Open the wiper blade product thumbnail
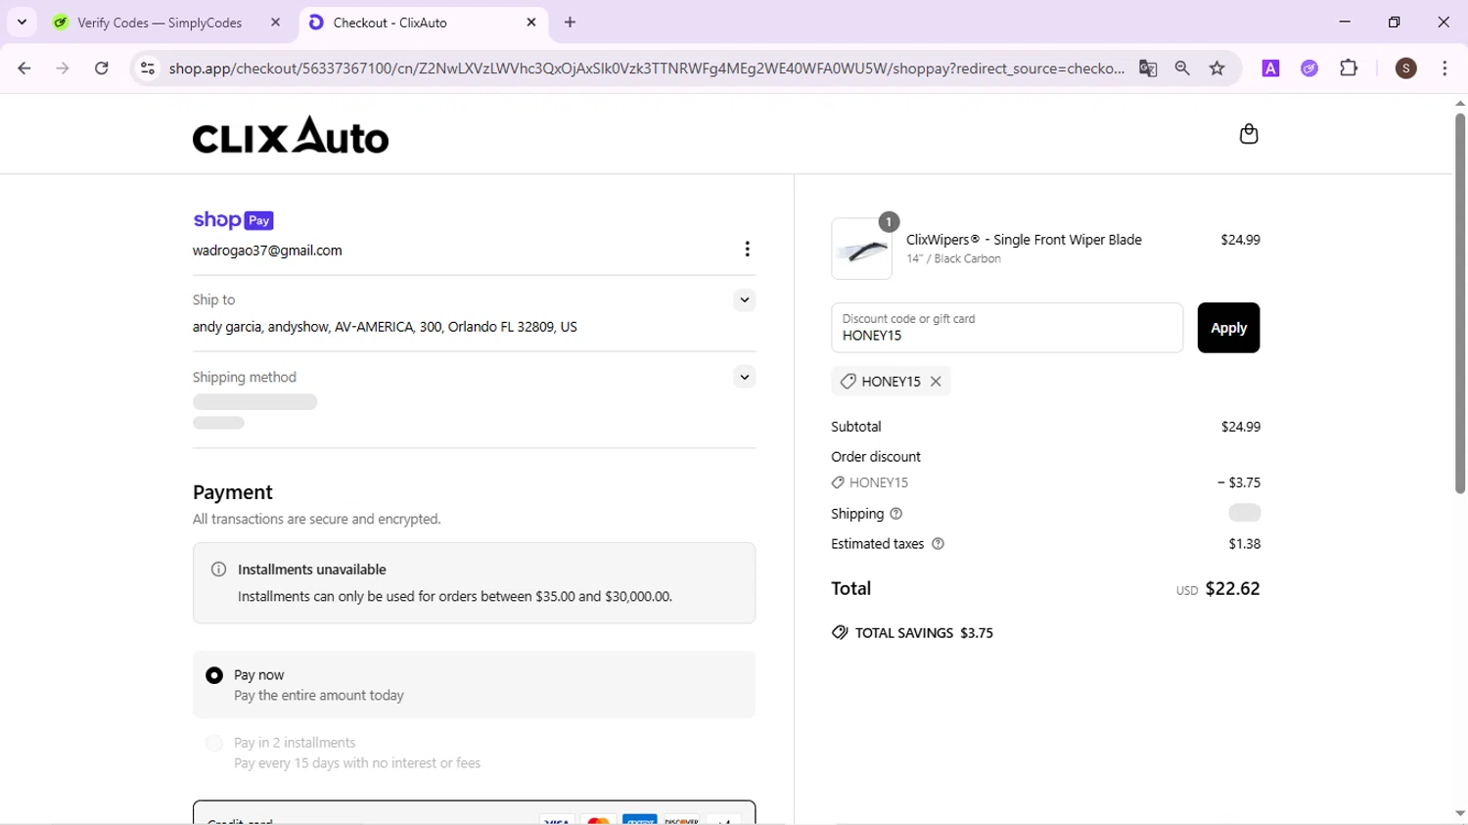Image resolution: width=1468 pixels, height=825 pixels. 861,249
